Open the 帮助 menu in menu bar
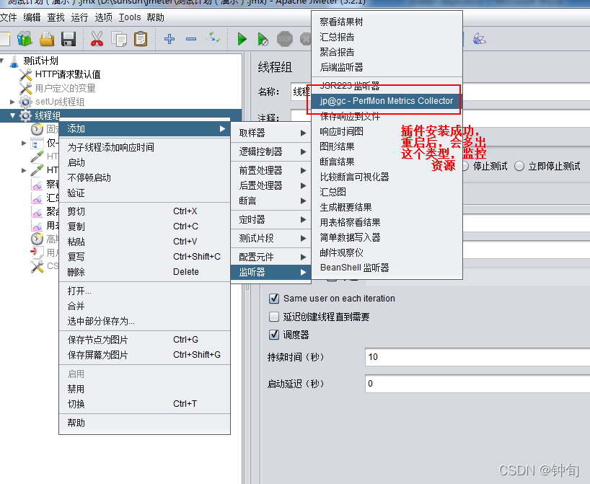 [155, 18]
